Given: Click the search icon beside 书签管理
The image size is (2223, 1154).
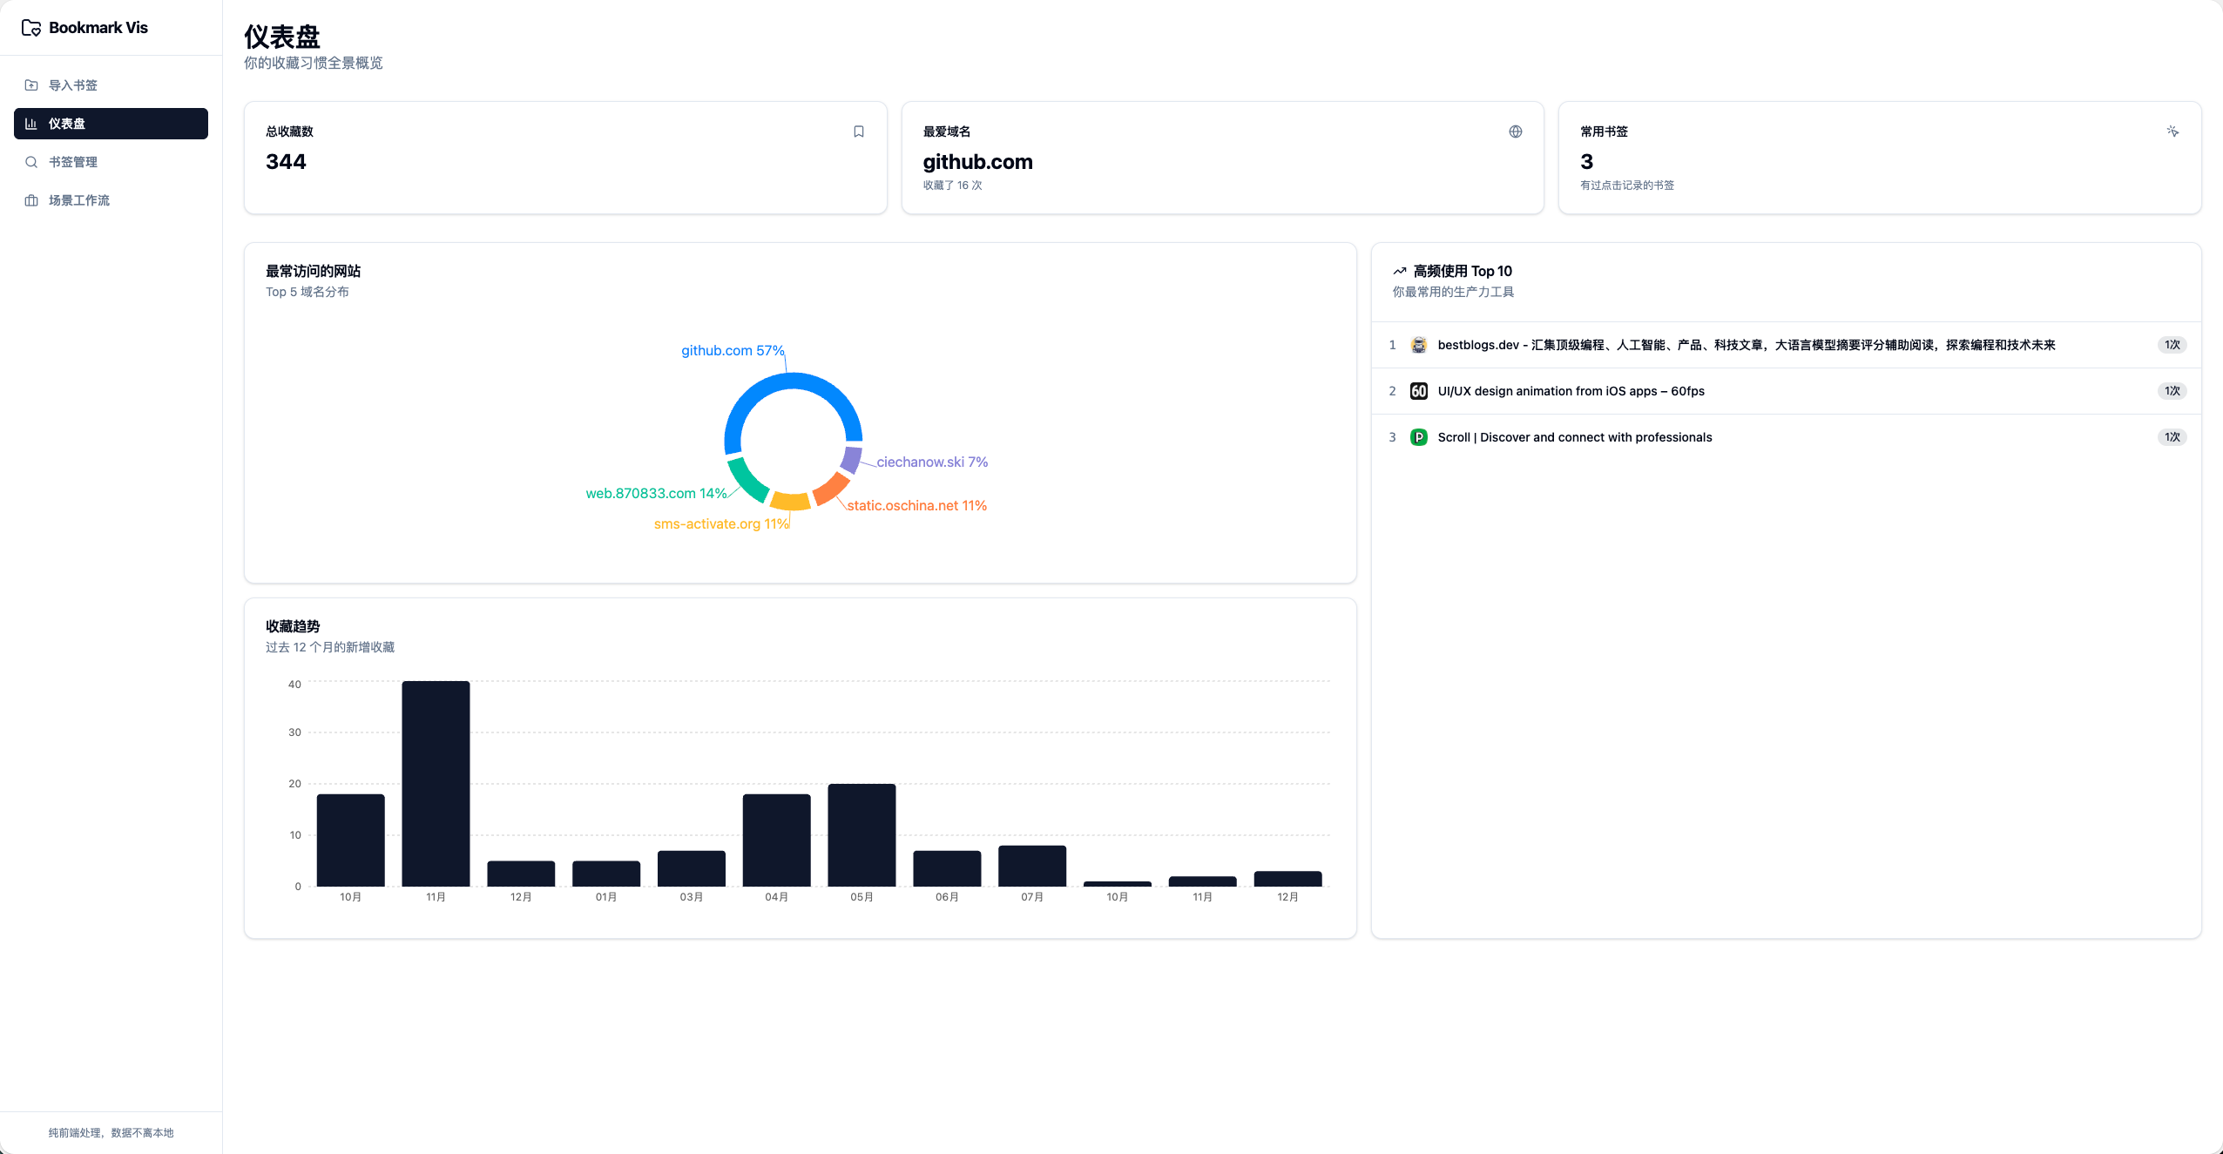Looking at the screenshot, I should pos(31,162).
